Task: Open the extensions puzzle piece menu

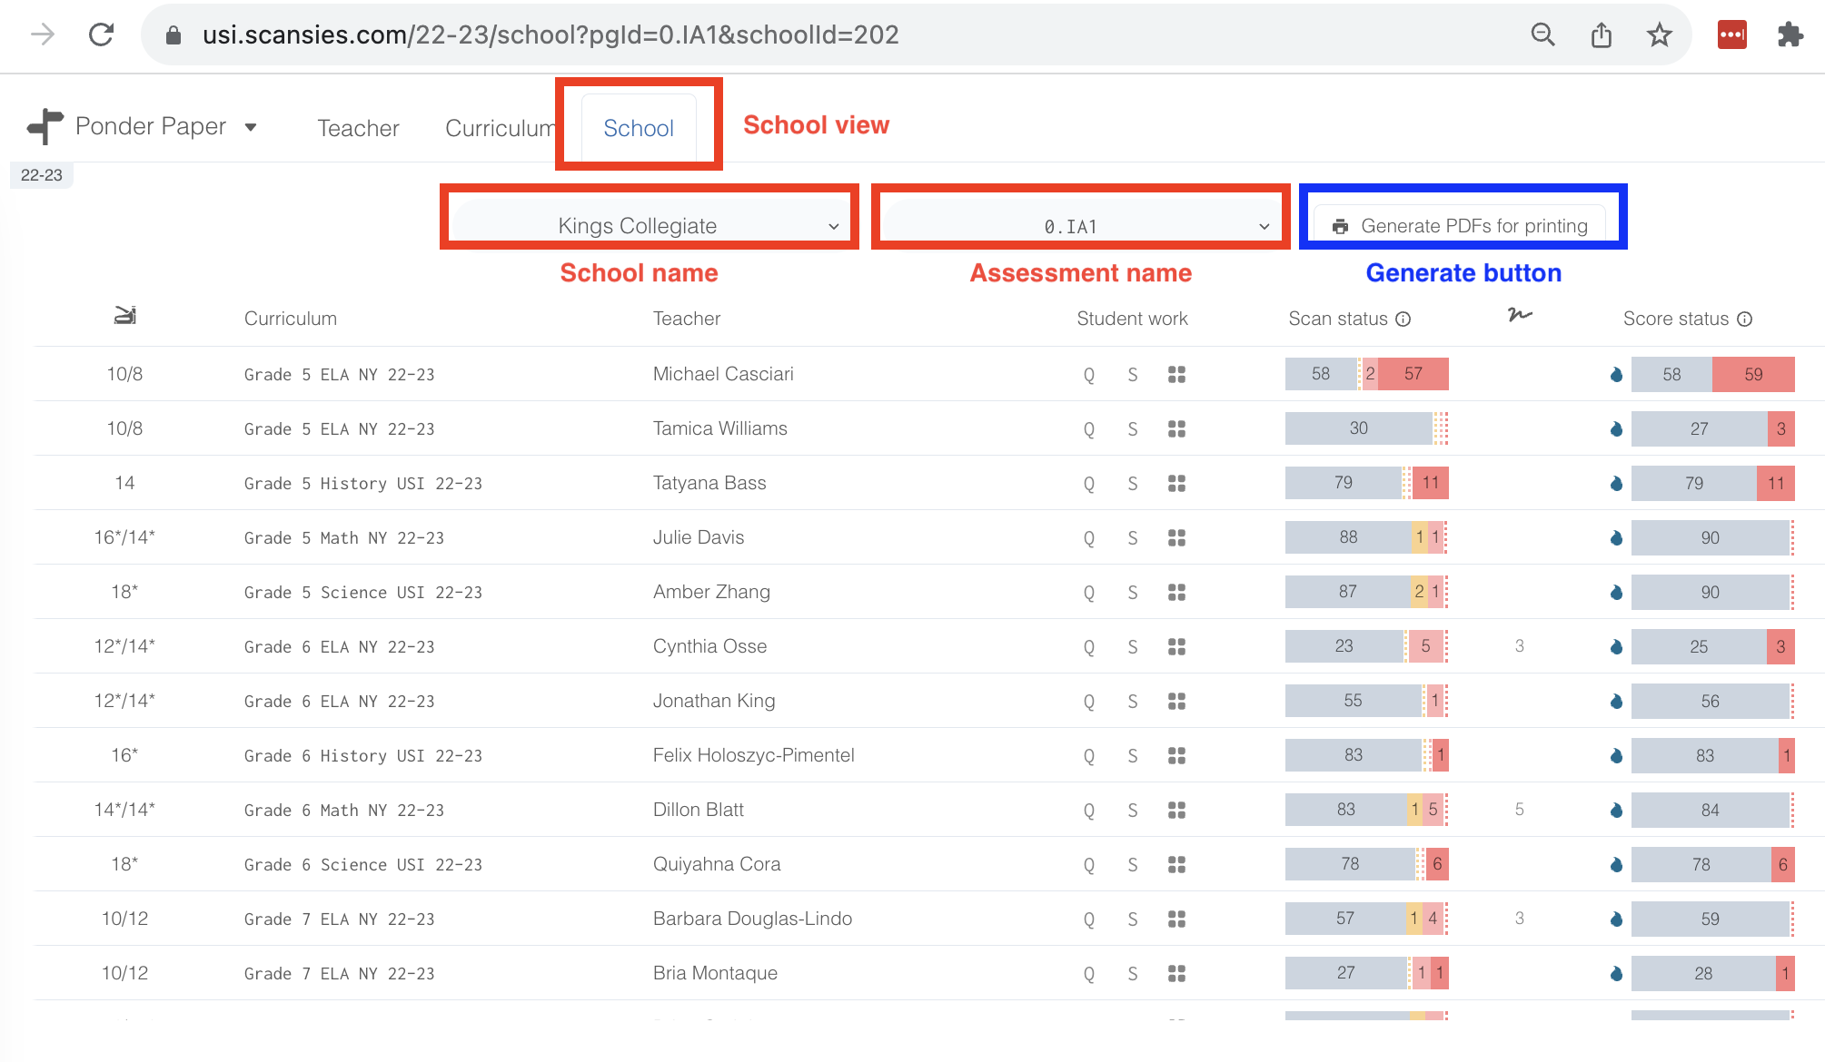Action: point(1790,34)
